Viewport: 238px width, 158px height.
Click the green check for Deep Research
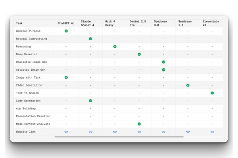[x=139, y=54]
